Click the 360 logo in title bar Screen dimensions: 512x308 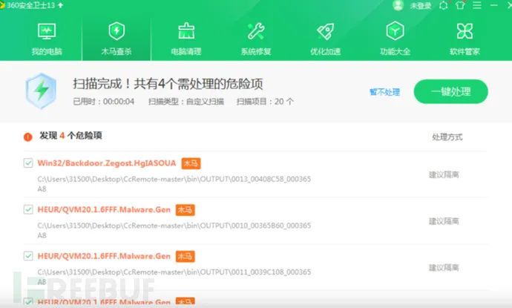point(2,5)
